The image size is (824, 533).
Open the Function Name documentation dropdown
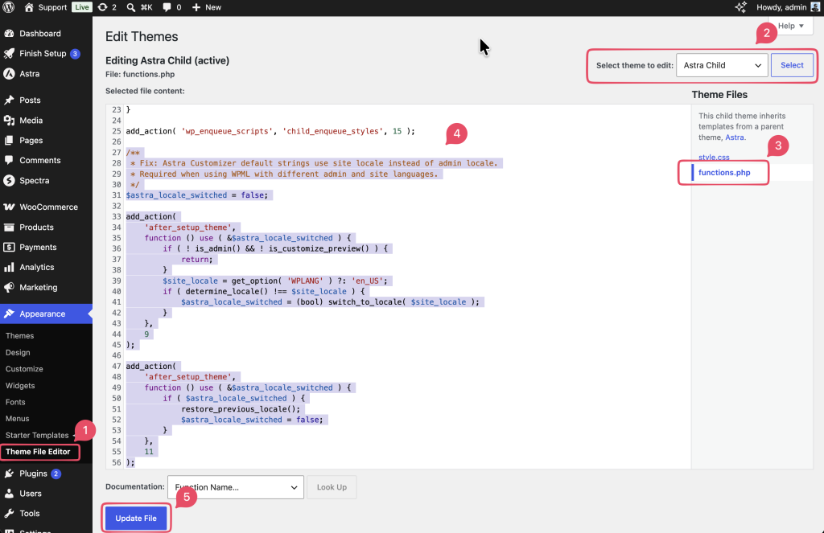click(236, 487)
